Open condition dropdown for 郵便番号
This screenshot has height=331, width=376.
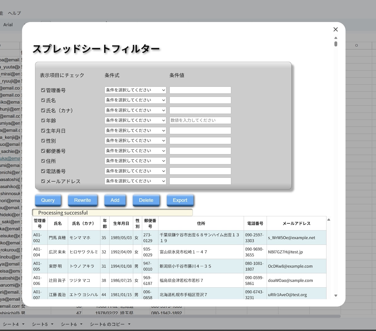135,151
